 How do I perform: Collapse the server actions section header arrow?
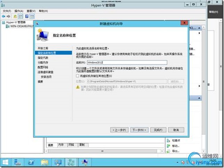[x=199, y=28]
